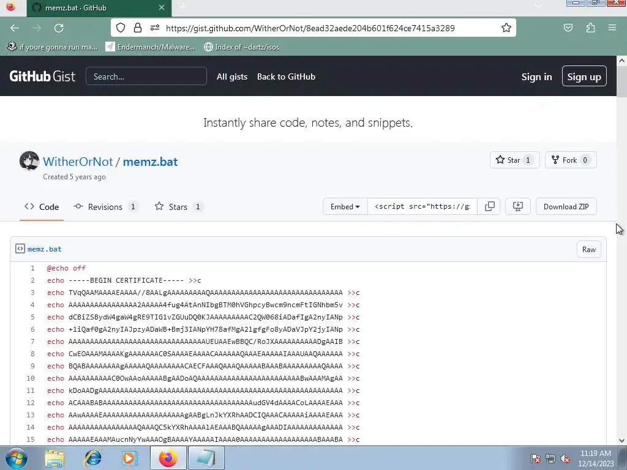
Task: Switch to the Code tab
Action: pos(42,207)
